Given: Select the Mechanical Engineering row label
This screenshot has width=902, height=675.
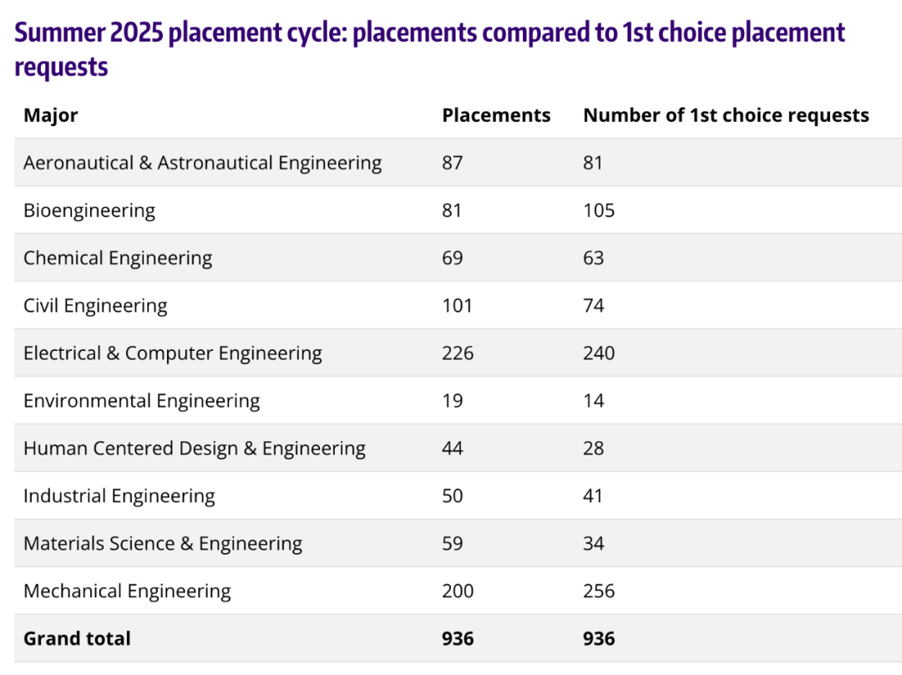Looking at the screenshot, I should 127,591.
